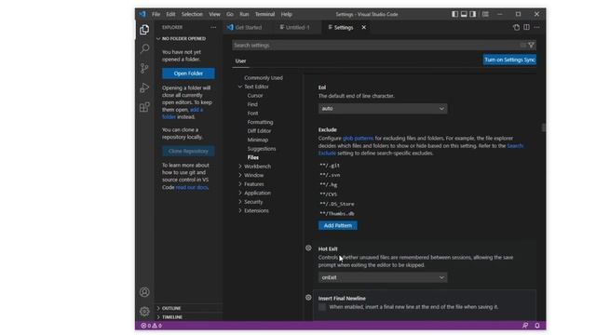Clear the settings search input
The height and width of the screenshot is (335, 596).
523,46
